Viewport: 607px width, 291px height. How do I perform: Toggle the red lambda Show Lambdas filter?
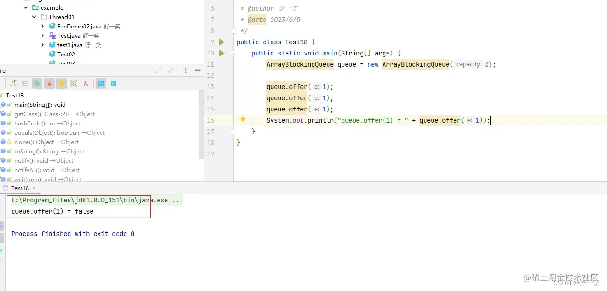point(86,83)
